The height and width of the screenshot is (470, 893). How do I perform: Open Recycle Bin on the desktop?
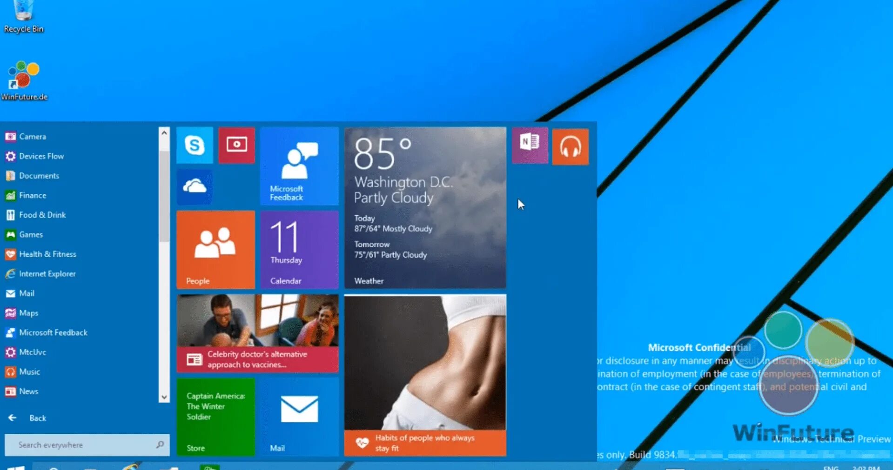coord(23,17)
